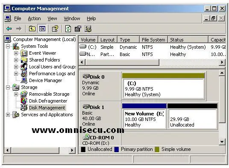229x168 pixels.
Task: Click the Disk Defragmenter icon
Action: point(24,101)
